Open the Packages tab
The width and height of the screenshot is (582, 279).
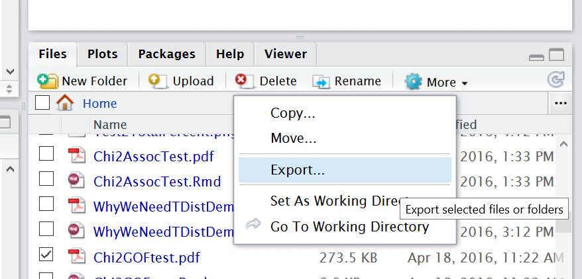point(166,54)
